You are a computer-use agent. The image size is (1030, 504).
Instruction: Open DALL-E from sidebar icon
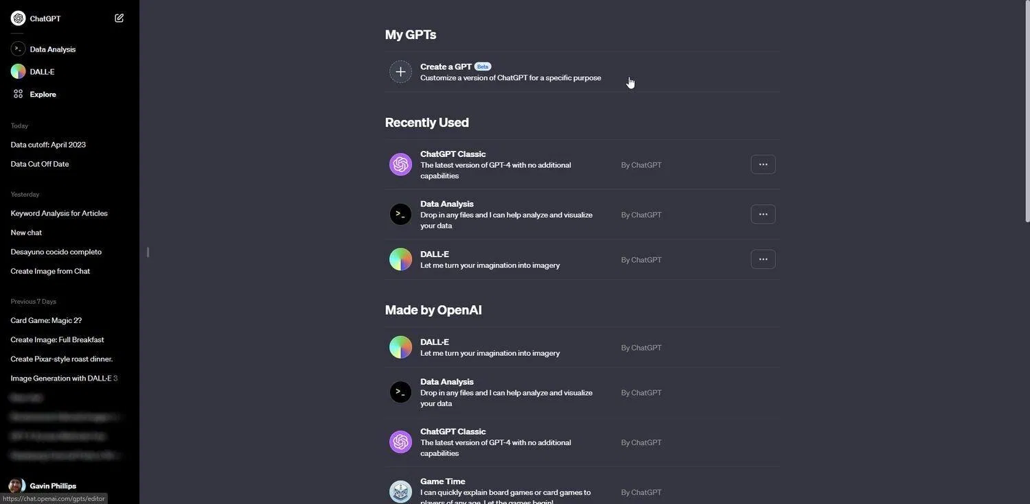pos(19,71)
